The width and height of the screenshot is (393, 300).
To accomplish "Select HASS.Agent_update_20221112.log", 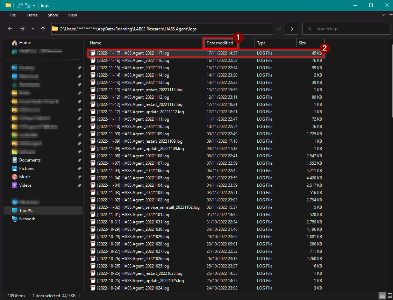I will pos(140,112).
